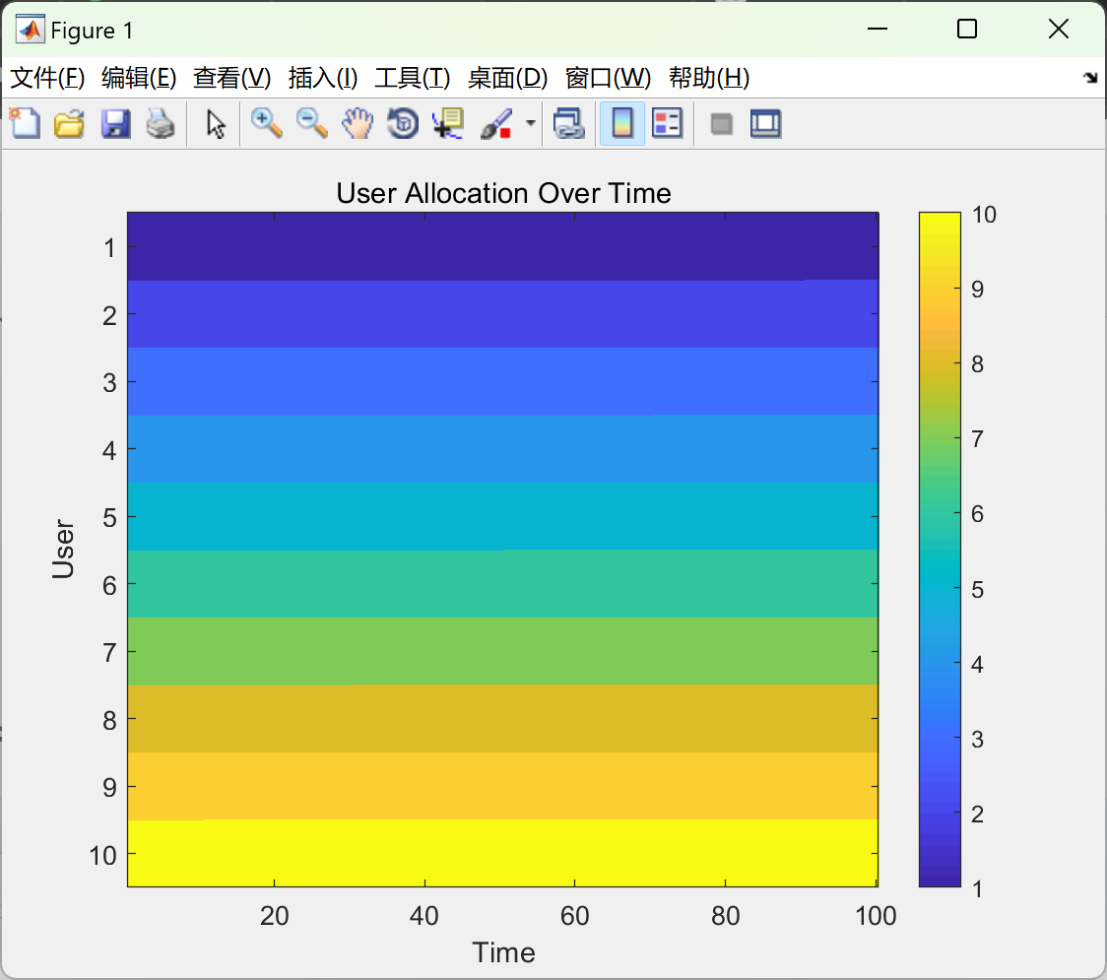The image size is (1107, 980).
Task: Open the 桌面(D) menu
Action: point(507,78)
